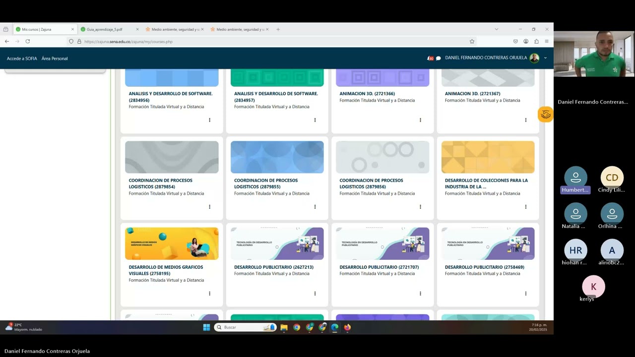Open File Explorer from taskbar
The height and width of the screenshot is (357, 635).
[284, 327]
